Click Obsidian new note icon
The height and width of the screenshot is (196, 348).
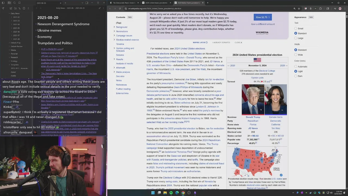[x=11, y=8]
